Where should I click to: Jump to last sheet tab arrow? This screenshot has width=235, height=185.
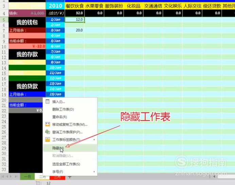[16, 176]
